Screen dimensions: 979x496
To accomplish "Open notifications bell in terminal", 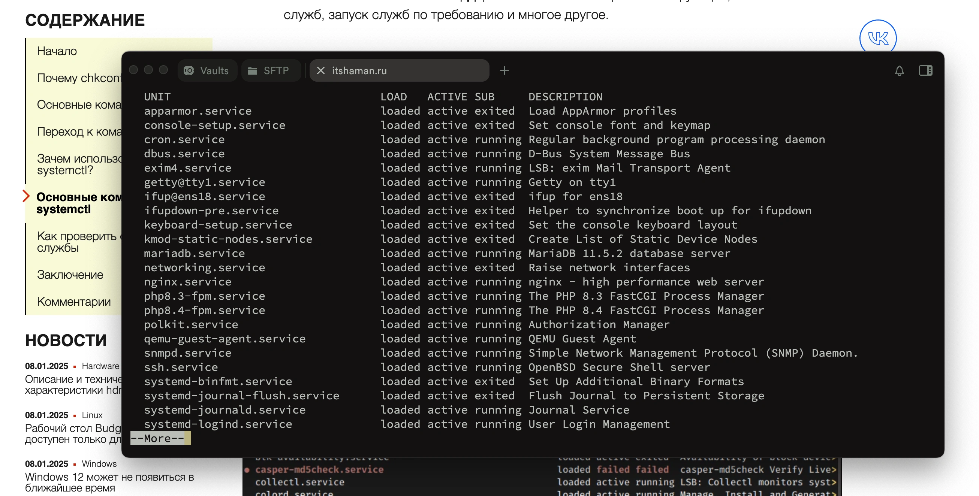I will [x=899, y=71].
